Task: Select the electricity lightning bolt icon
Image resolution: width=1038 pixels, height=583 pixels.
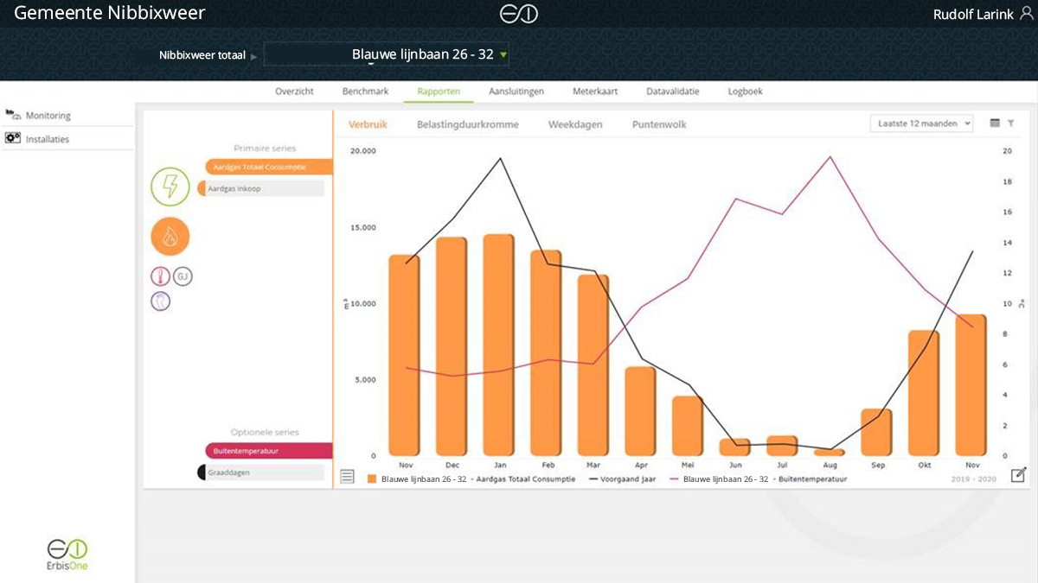Action: 170,187
